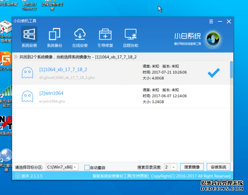
Task: Minimize the 小白装机工具 window
Action: (220, 21)
